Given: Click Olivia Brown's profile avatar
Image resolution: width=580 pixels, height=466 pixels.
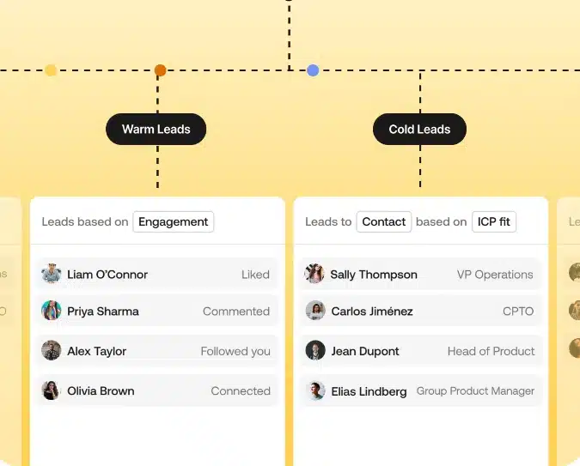Looking at the screenshot, I should click(x=51, y=390).
